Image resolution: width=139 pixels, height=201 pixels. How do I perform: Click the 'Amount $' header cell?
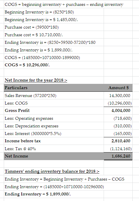pos(118,88)
